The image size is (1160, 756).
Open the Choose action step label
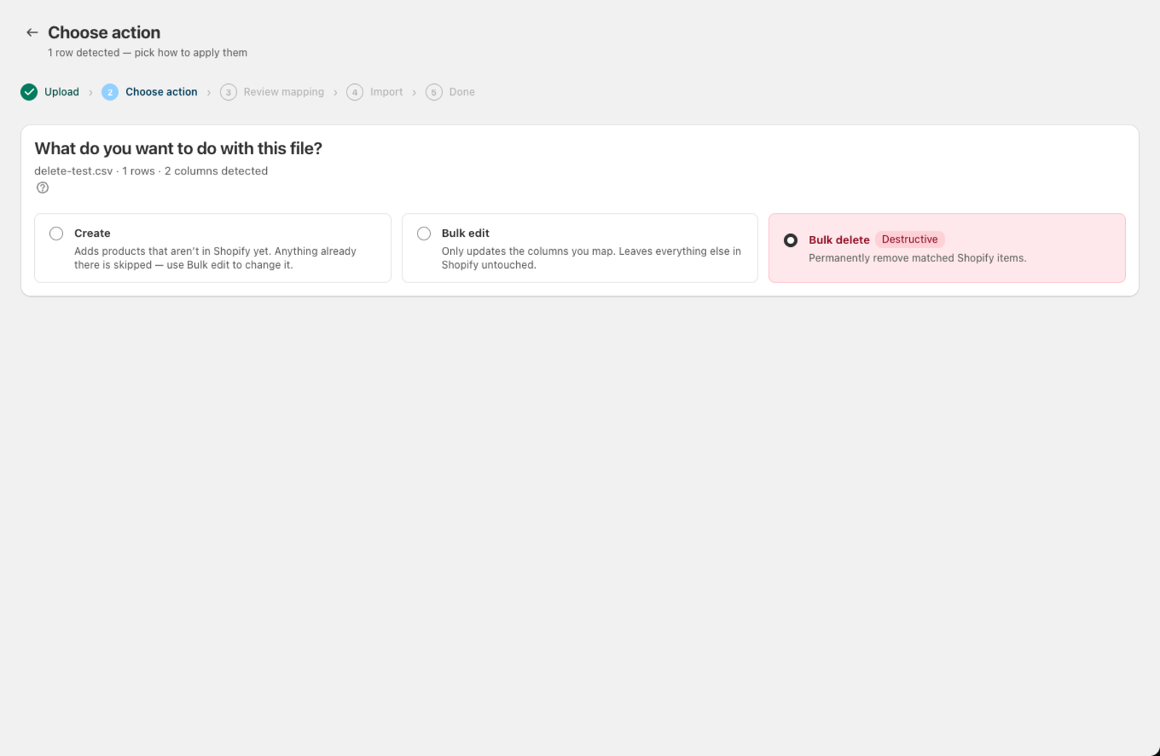161,92
